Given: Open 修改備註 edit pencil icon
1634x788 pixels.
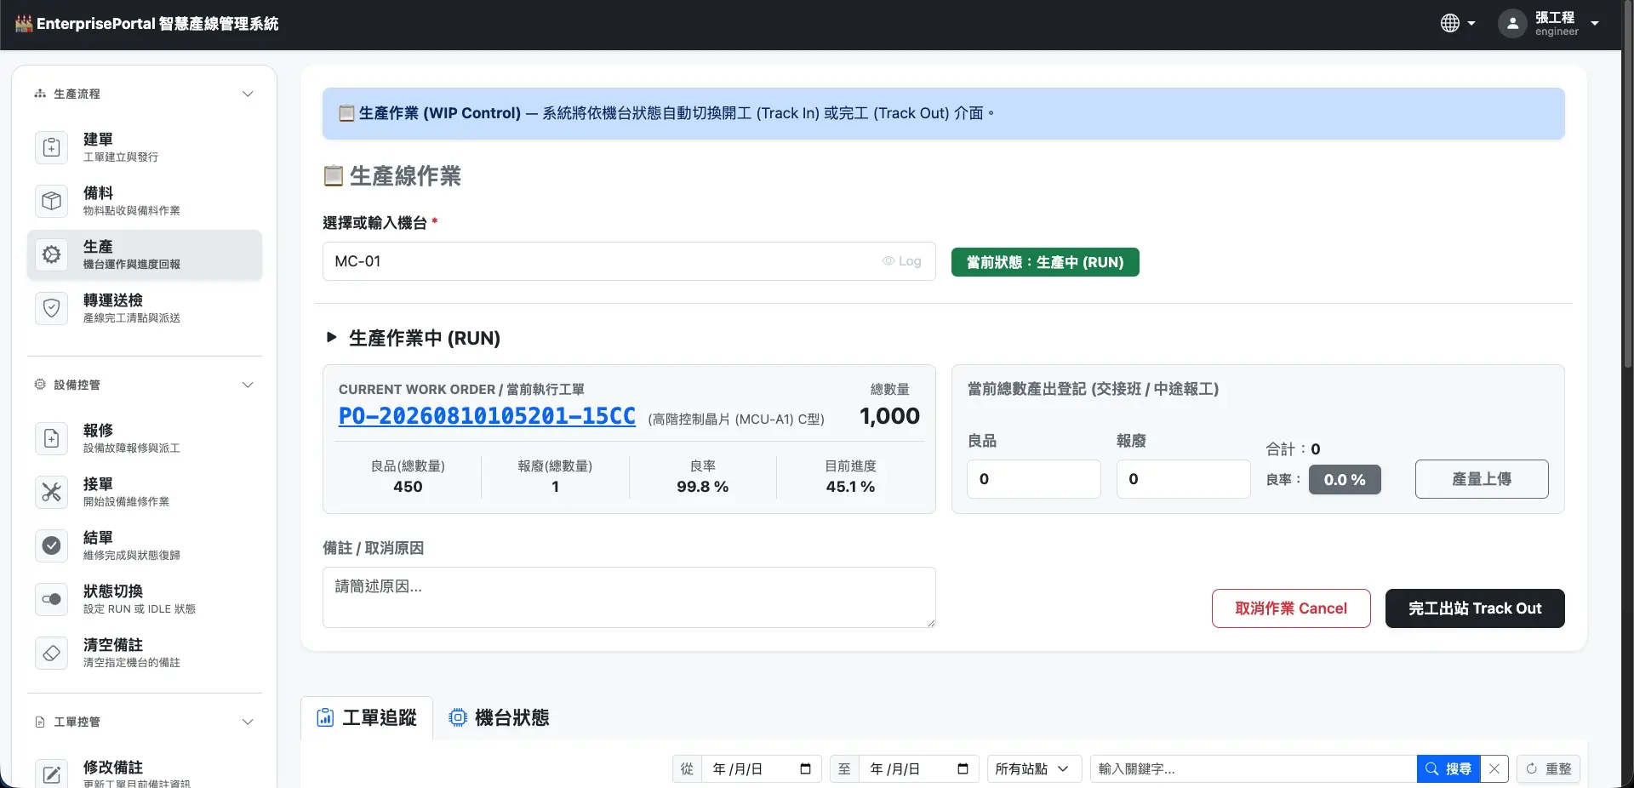Looking at the screenshot, I should tap(52, 774).
